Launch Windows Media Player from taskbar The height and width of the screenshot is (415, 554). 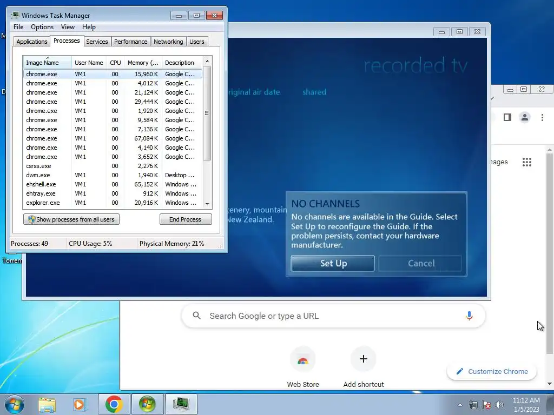click(79, 404)
